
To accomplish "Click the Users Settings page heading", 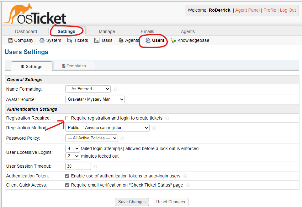I will click(x=26, y=52).
